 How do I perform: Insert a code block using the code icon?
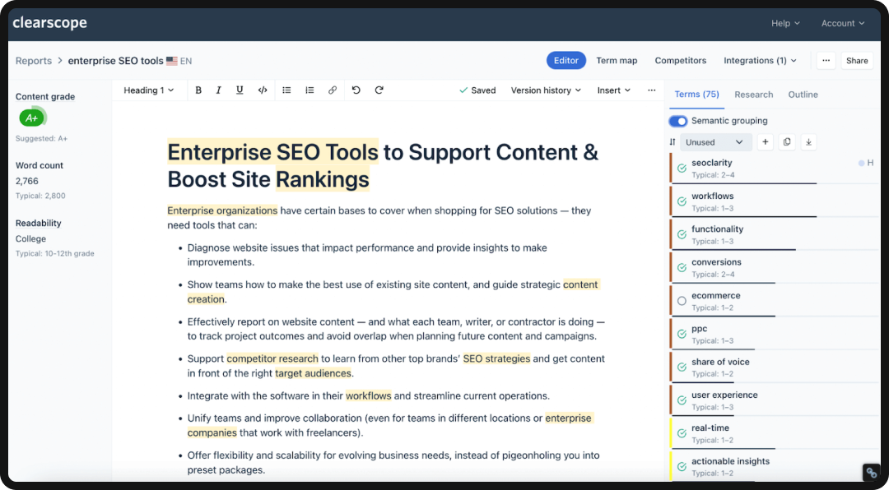click(x=262, y=90)
